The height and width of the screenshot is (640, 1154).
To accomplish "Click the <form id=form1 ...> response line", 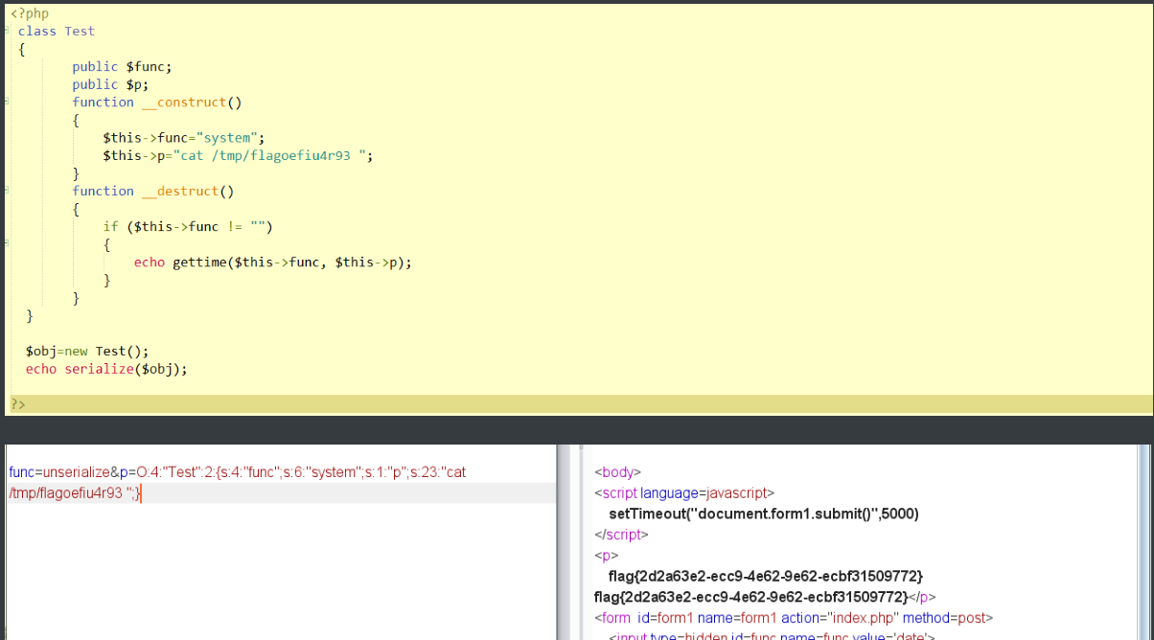I will pyautogui.click(x=794, y=618).
